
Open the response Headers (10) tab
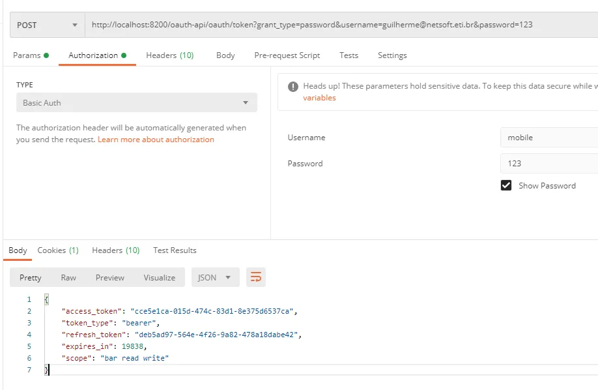click(x=115, y=250)
